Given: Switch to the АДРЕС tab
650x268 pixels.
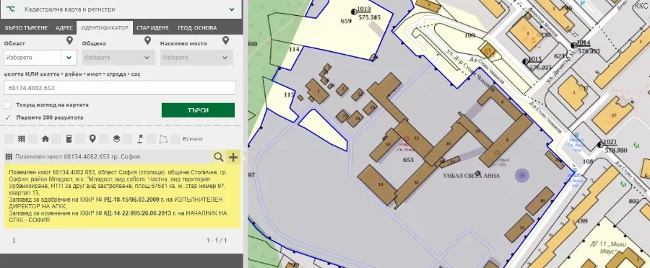Looking at the screenshot, I should tap(64, 28).
